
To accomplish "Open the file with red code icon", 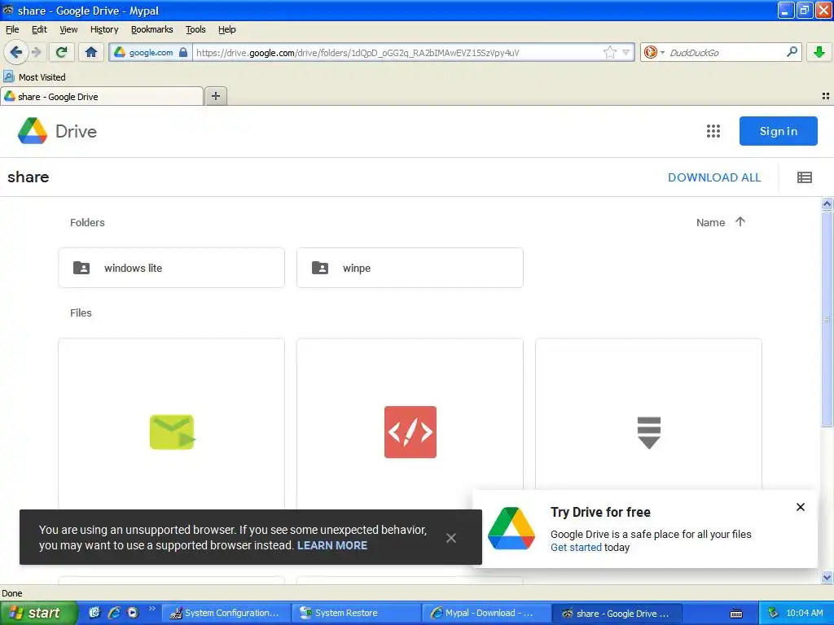I will (410, 431).
